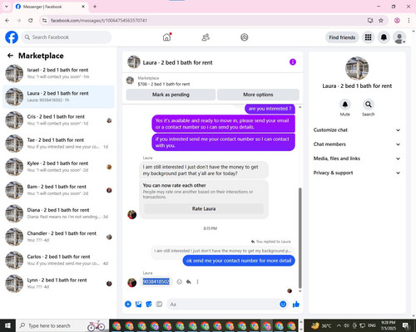Click quoted reply preview 'I am still interested'

coord(223,251)
